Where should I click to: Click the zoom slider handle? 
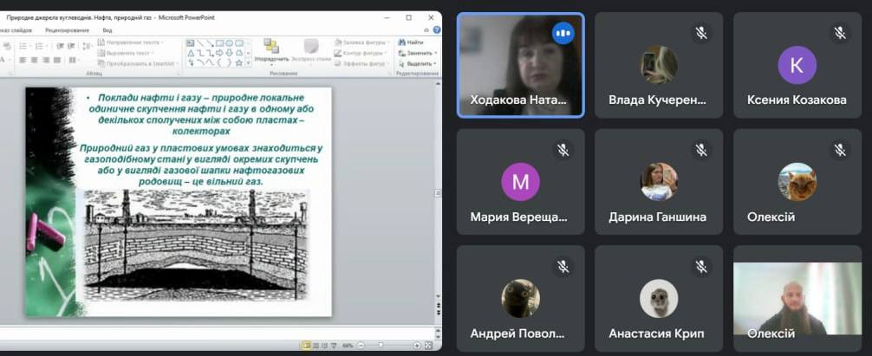(x=381, y=345)
